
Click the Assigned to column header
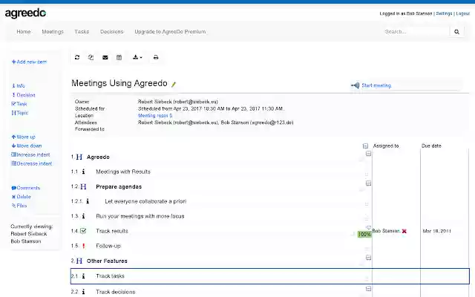pos(386,146)
